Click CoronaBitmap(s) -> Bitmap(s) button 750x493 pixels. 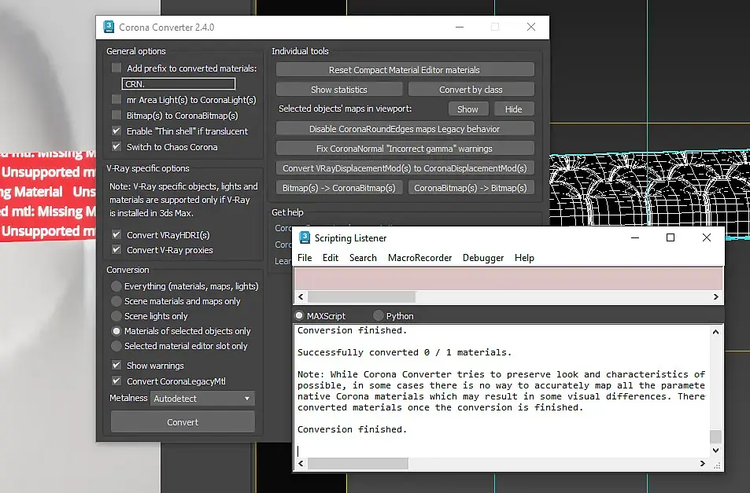(471, 188)
